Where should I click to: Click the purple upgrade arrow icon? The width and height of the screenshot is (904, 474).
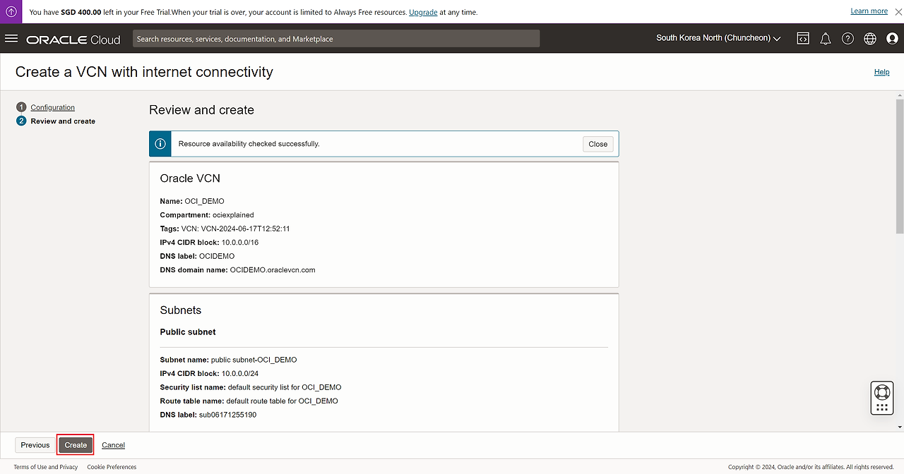(11, 11)
